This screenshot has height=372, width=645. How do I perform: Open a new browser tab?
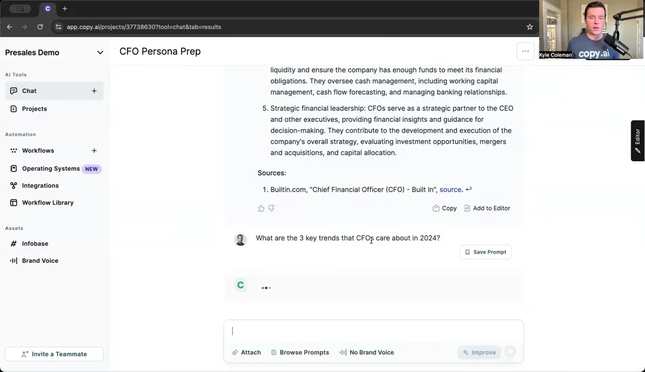pos(65,9)
